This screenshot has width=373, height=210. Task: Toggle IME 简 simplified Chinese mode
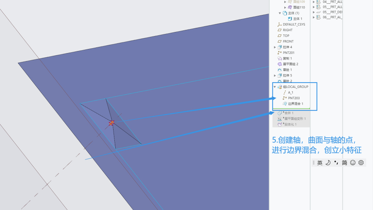(344, 163)
